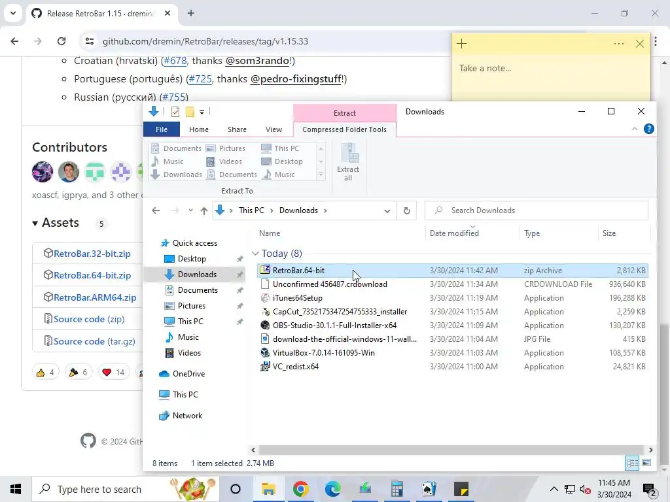Click New folder quick access toolbar icon
The width and height of the screenshot is (670, 502).
click(x=190, y=112)
